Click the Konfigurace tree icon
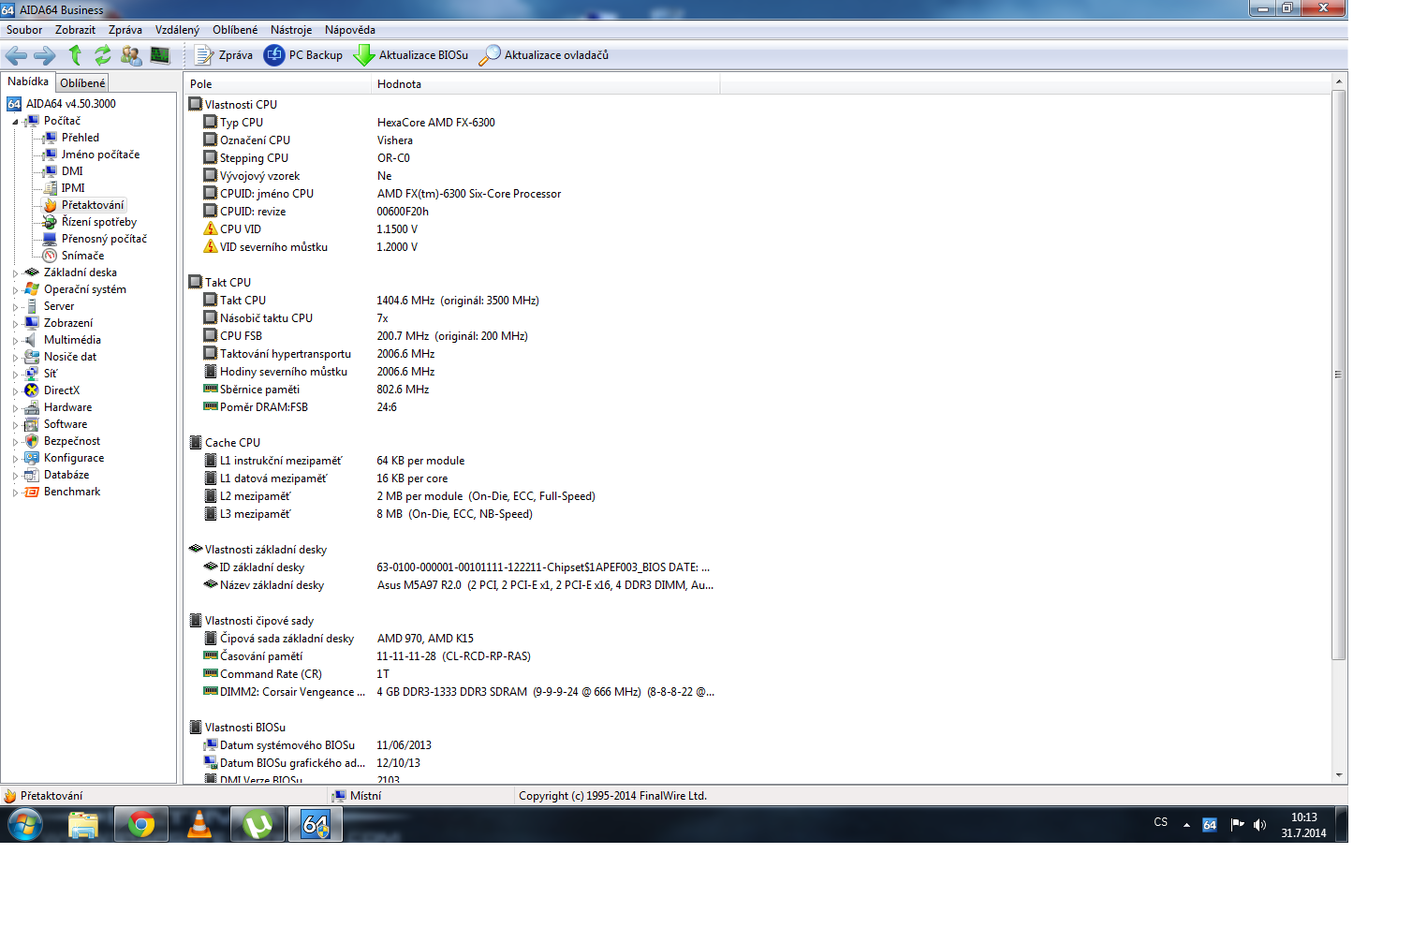The height and width of the screenshot is (942, 1427). pos(32,458)
